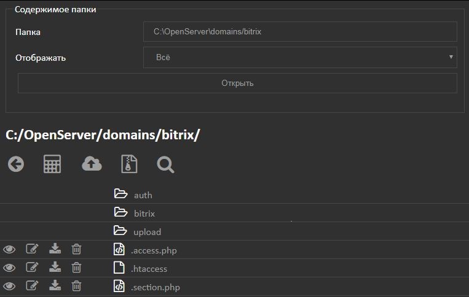
Task: Delete the .access.php file
Action: tap(76, 249)
